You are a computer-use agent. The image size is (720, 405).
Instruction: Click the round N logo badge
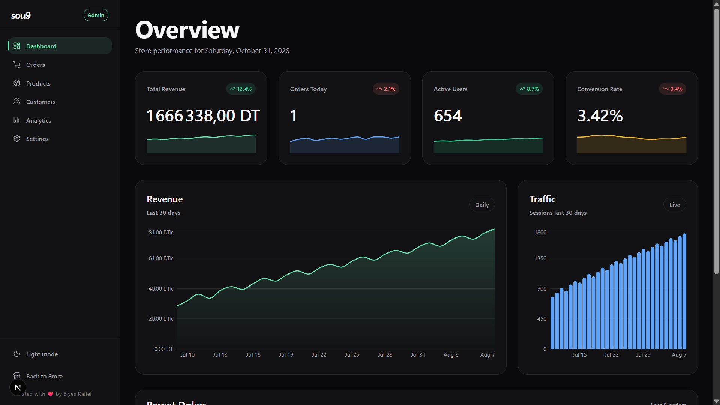pos(18,387)
